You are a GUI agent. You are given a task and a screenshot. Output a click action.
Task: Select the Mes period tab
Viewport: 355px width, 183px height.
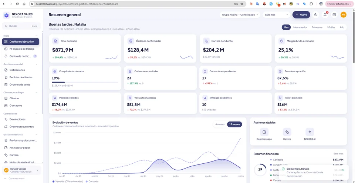(x=286, y=27)
